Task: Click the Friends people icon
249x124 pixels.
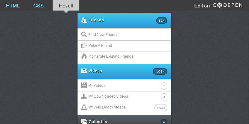Action: pyautogui.click(x=84, y=20)
